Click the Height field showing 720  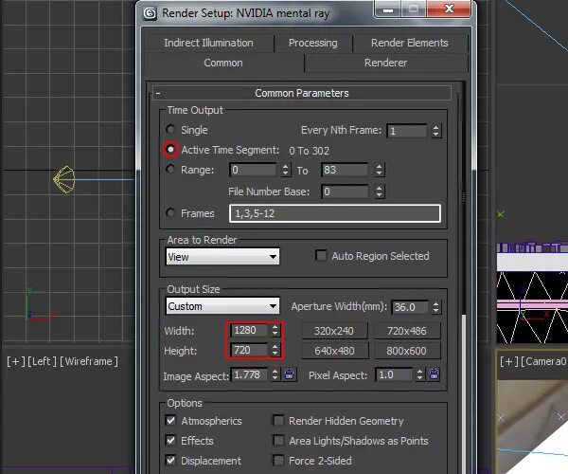(x=250, y=350)
